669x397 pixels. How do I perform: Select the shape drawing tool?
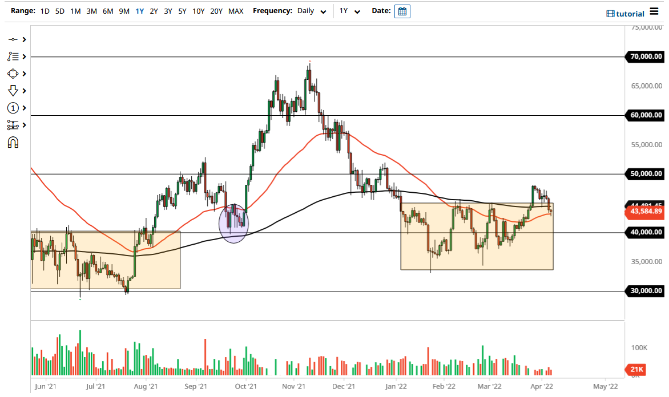tap(13, 74)
